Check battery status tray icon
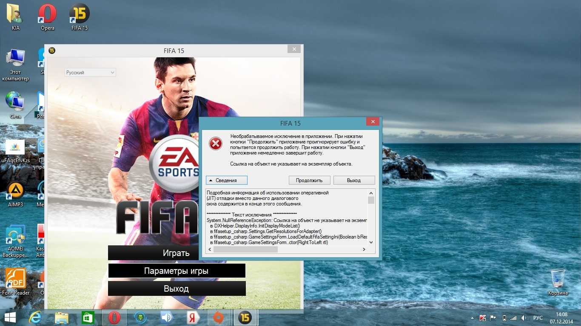 point(504,318)
